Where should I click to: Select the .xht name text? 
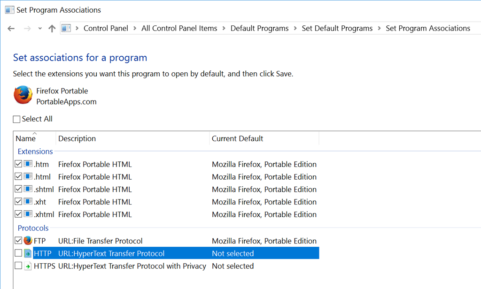(40, 202)
